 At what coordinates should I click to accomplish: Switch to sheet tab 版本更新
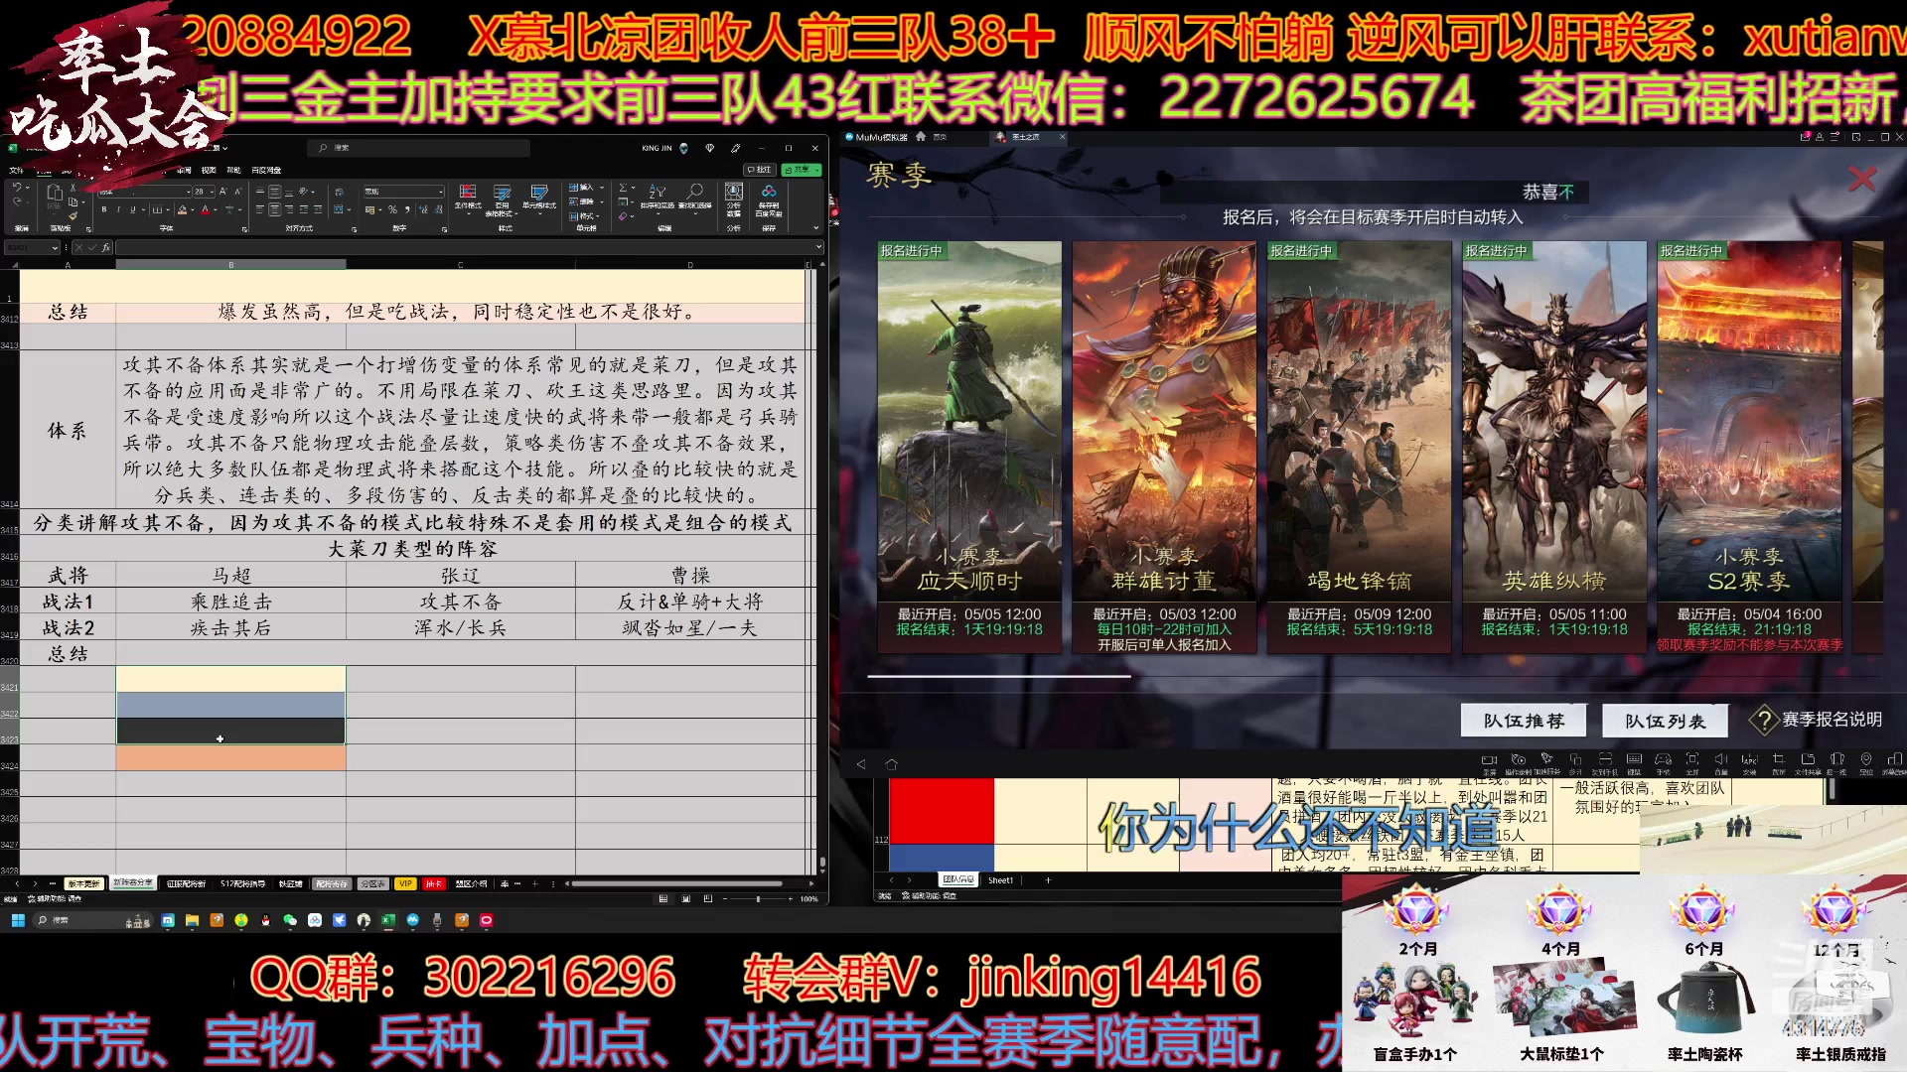point(84,883)
